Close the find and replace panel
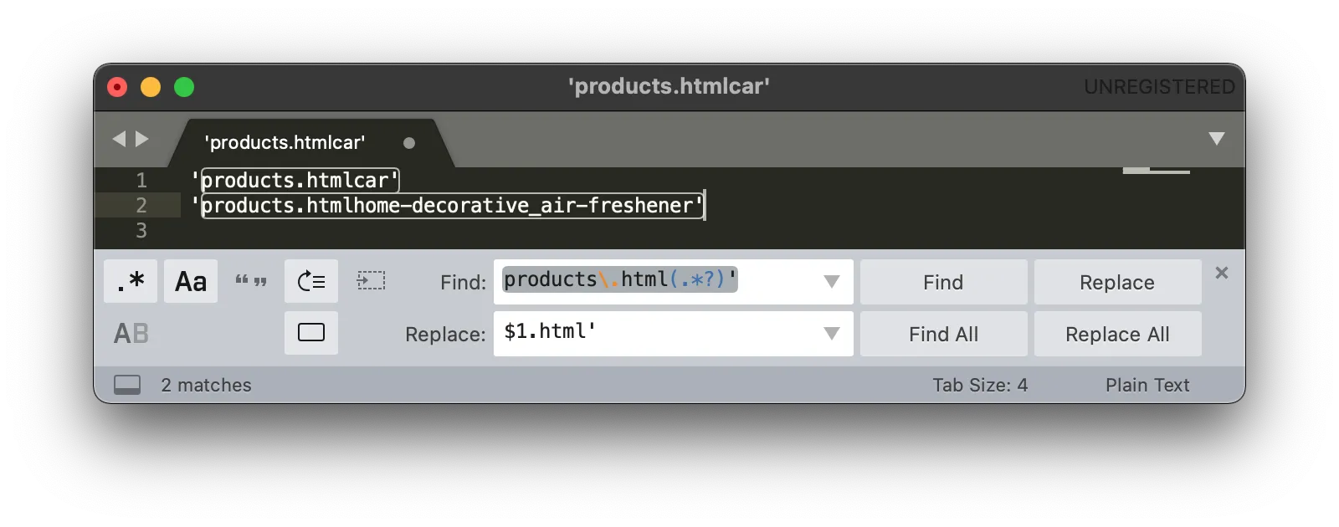This screenshot has height=527, width=1339. tap(1222, 273)
